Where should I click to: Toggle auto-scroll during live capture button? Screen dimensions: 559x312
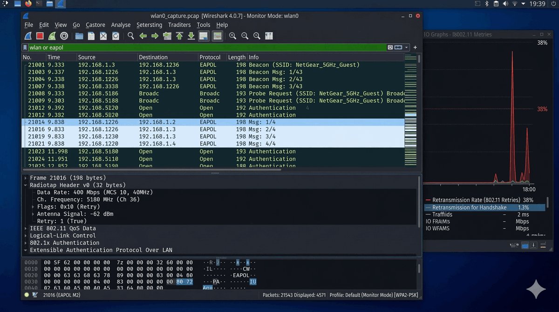(203, 36)
